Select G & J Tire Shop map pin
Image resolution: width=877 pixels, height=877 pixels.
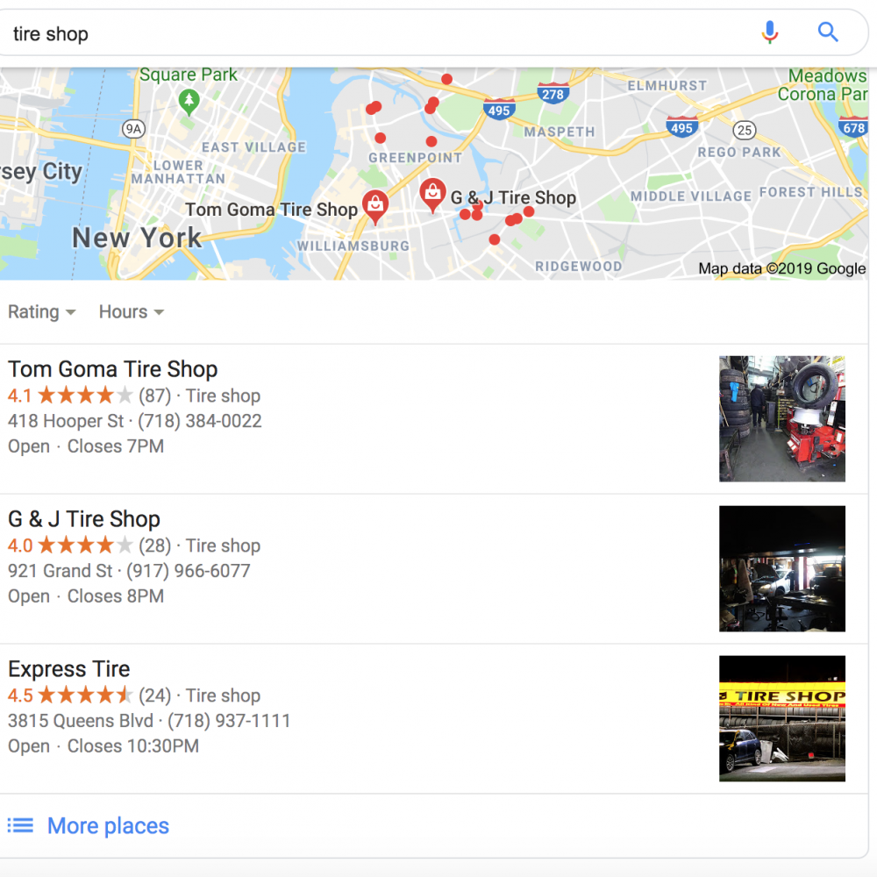432,196
